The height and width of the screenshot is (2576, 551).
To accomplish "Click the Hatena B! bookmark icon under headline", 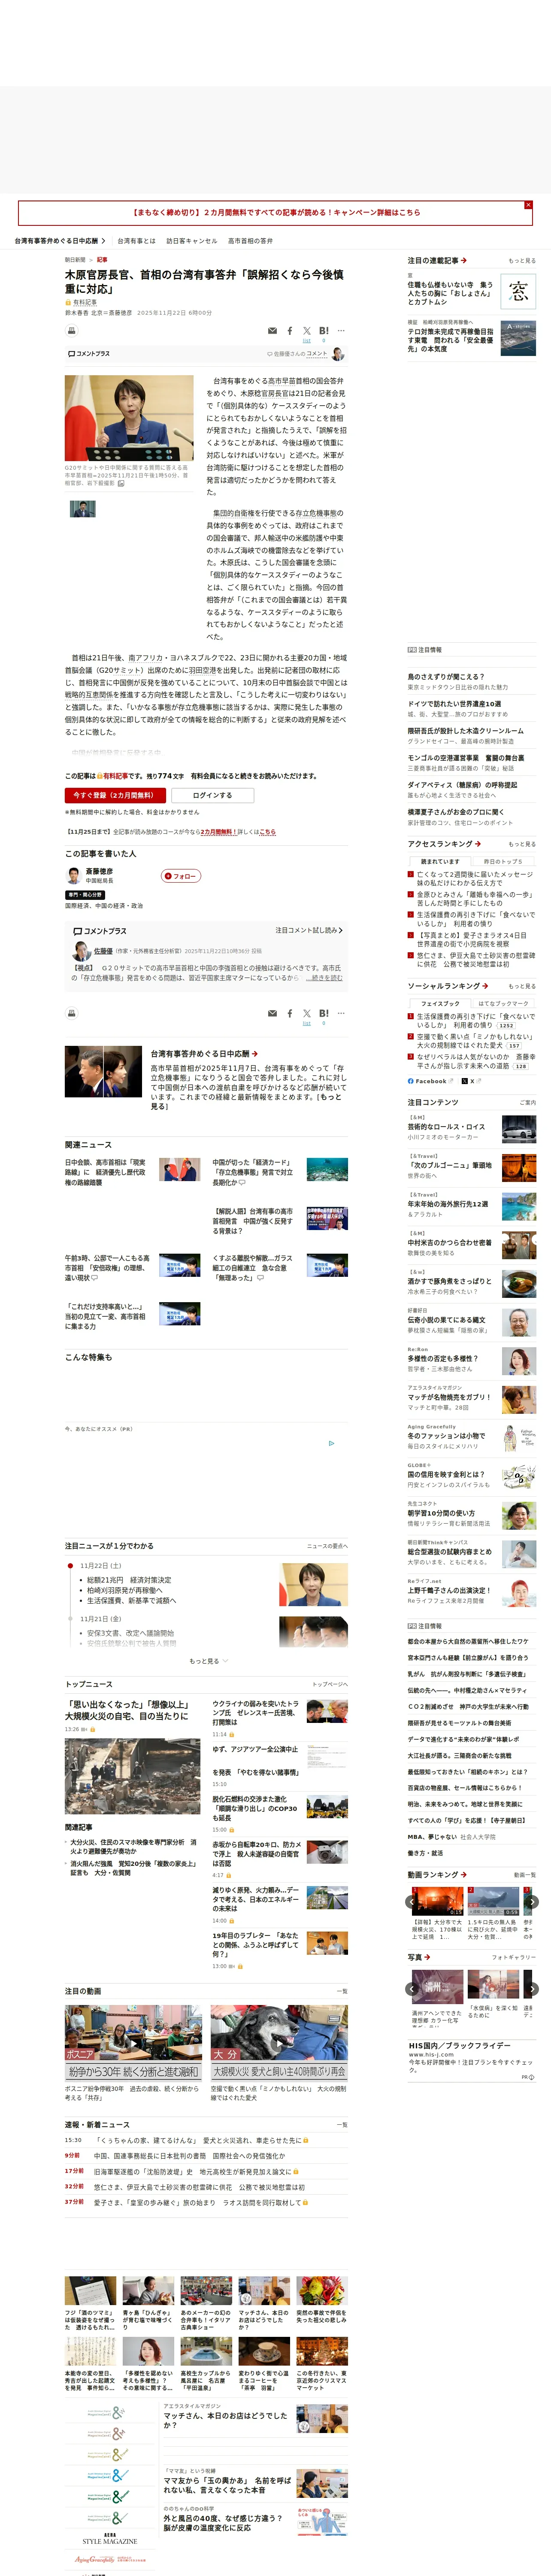I will pos(324,330).
